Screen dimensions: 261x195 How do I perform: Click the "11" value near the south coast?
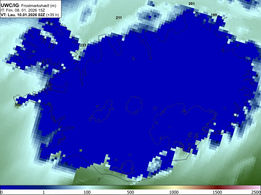[154, 174]
